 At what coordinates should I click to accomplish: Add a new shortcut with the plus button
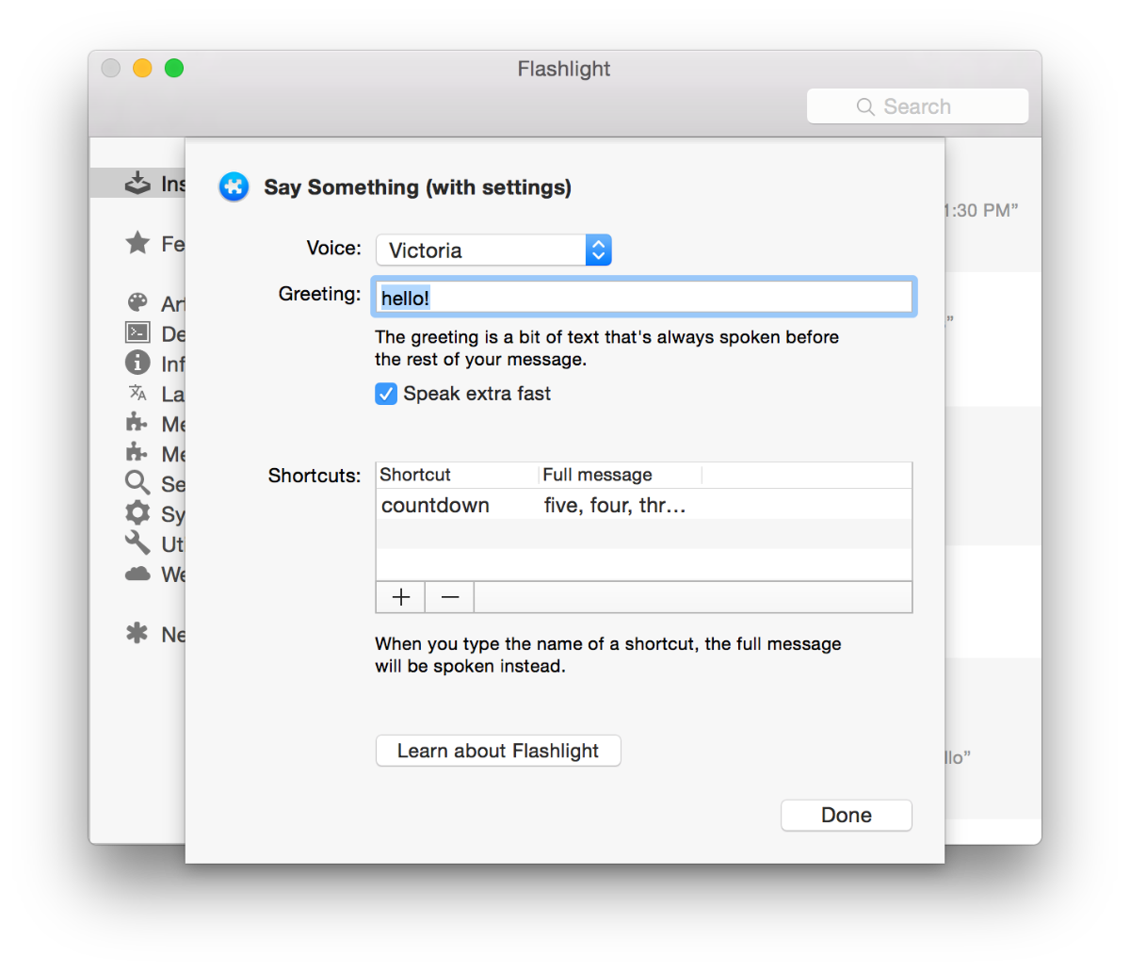pos(400,596)
